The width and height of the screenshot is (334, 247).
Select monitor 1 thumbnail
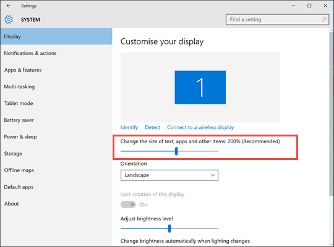(200, 88)
